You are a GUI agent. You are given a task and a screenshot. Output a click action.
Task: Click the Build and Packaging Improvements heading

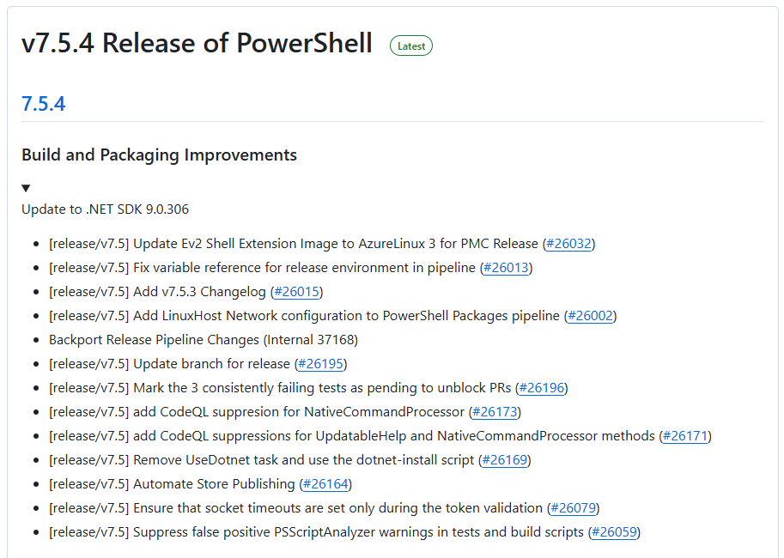coord(159,155)
